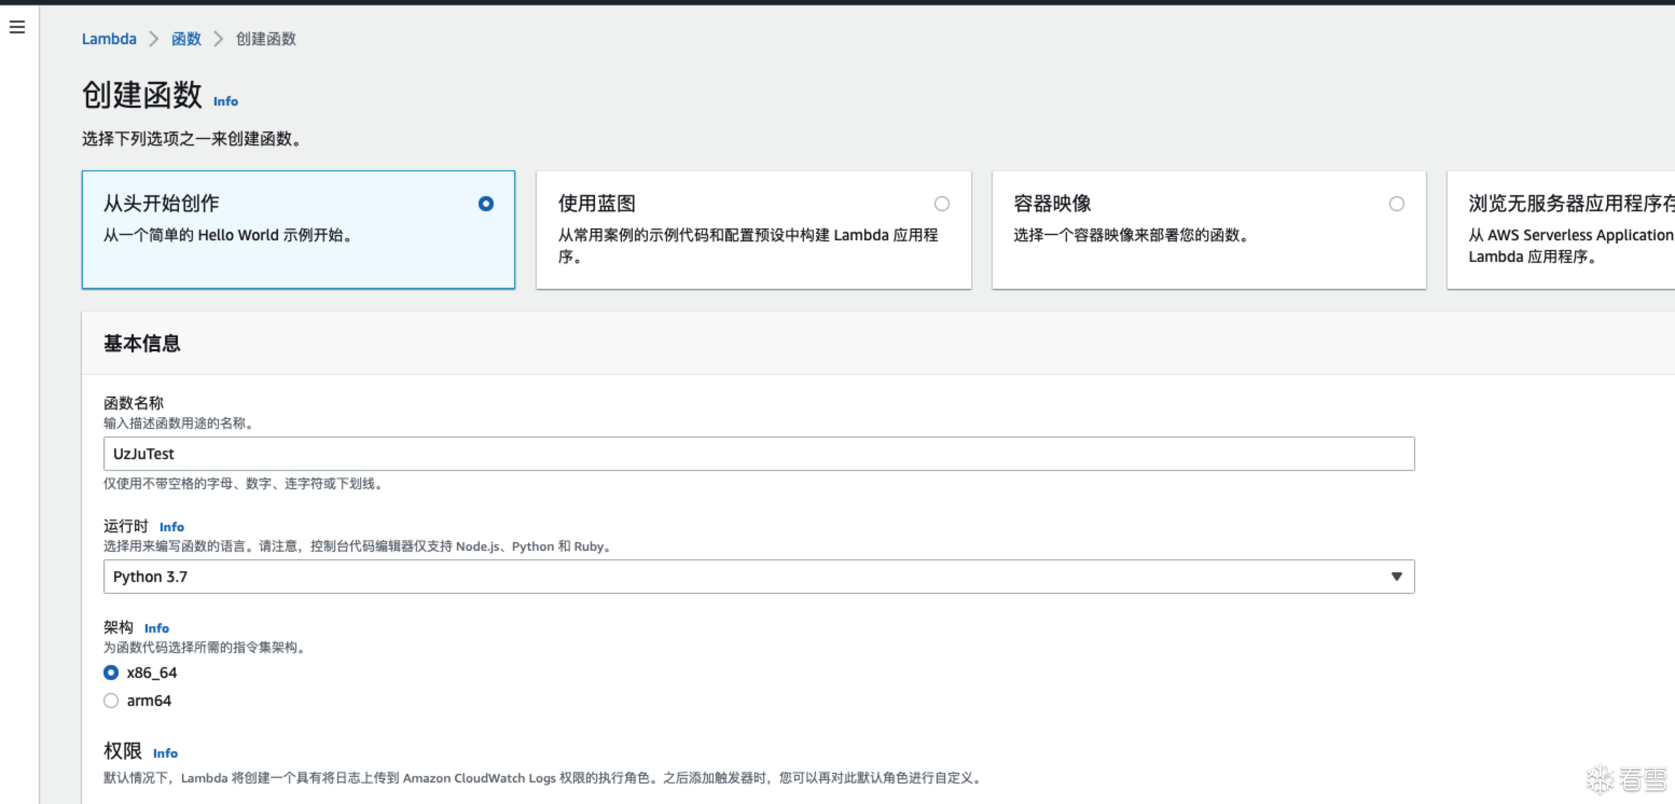The height and width of the screenshot is (804, 1675).
Task: Click the 使用蓝图 card title
Action: click(x=596, y=204)
